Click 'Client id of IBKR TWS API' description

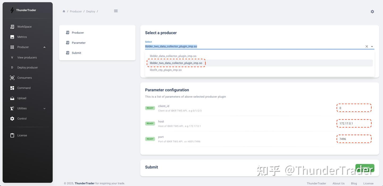(x=180, y=111)
